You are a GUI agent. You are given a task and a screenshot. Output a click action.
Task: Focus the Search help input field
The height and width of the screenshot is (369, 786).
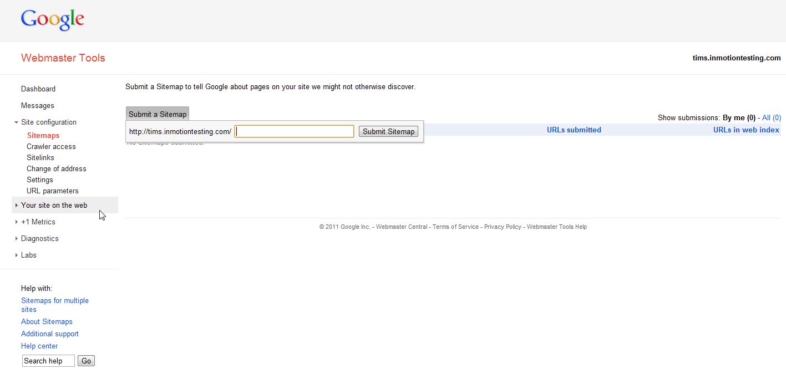(48, 361)
